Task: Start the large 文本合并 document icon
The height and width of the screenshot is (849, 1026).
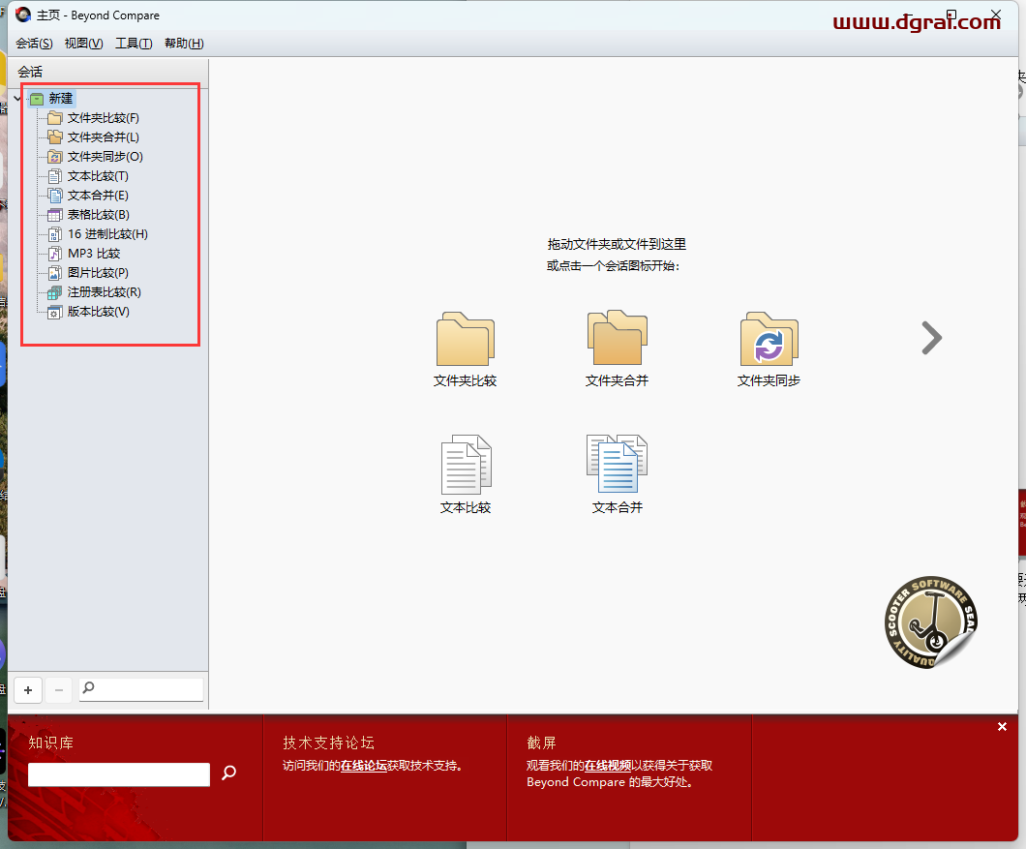Action: coord(617,464)
